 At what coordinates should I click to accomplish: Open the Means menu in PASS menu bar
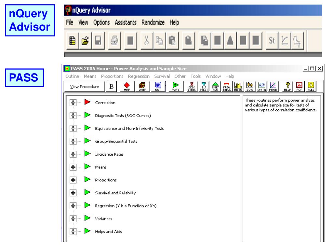pos(90,76)
